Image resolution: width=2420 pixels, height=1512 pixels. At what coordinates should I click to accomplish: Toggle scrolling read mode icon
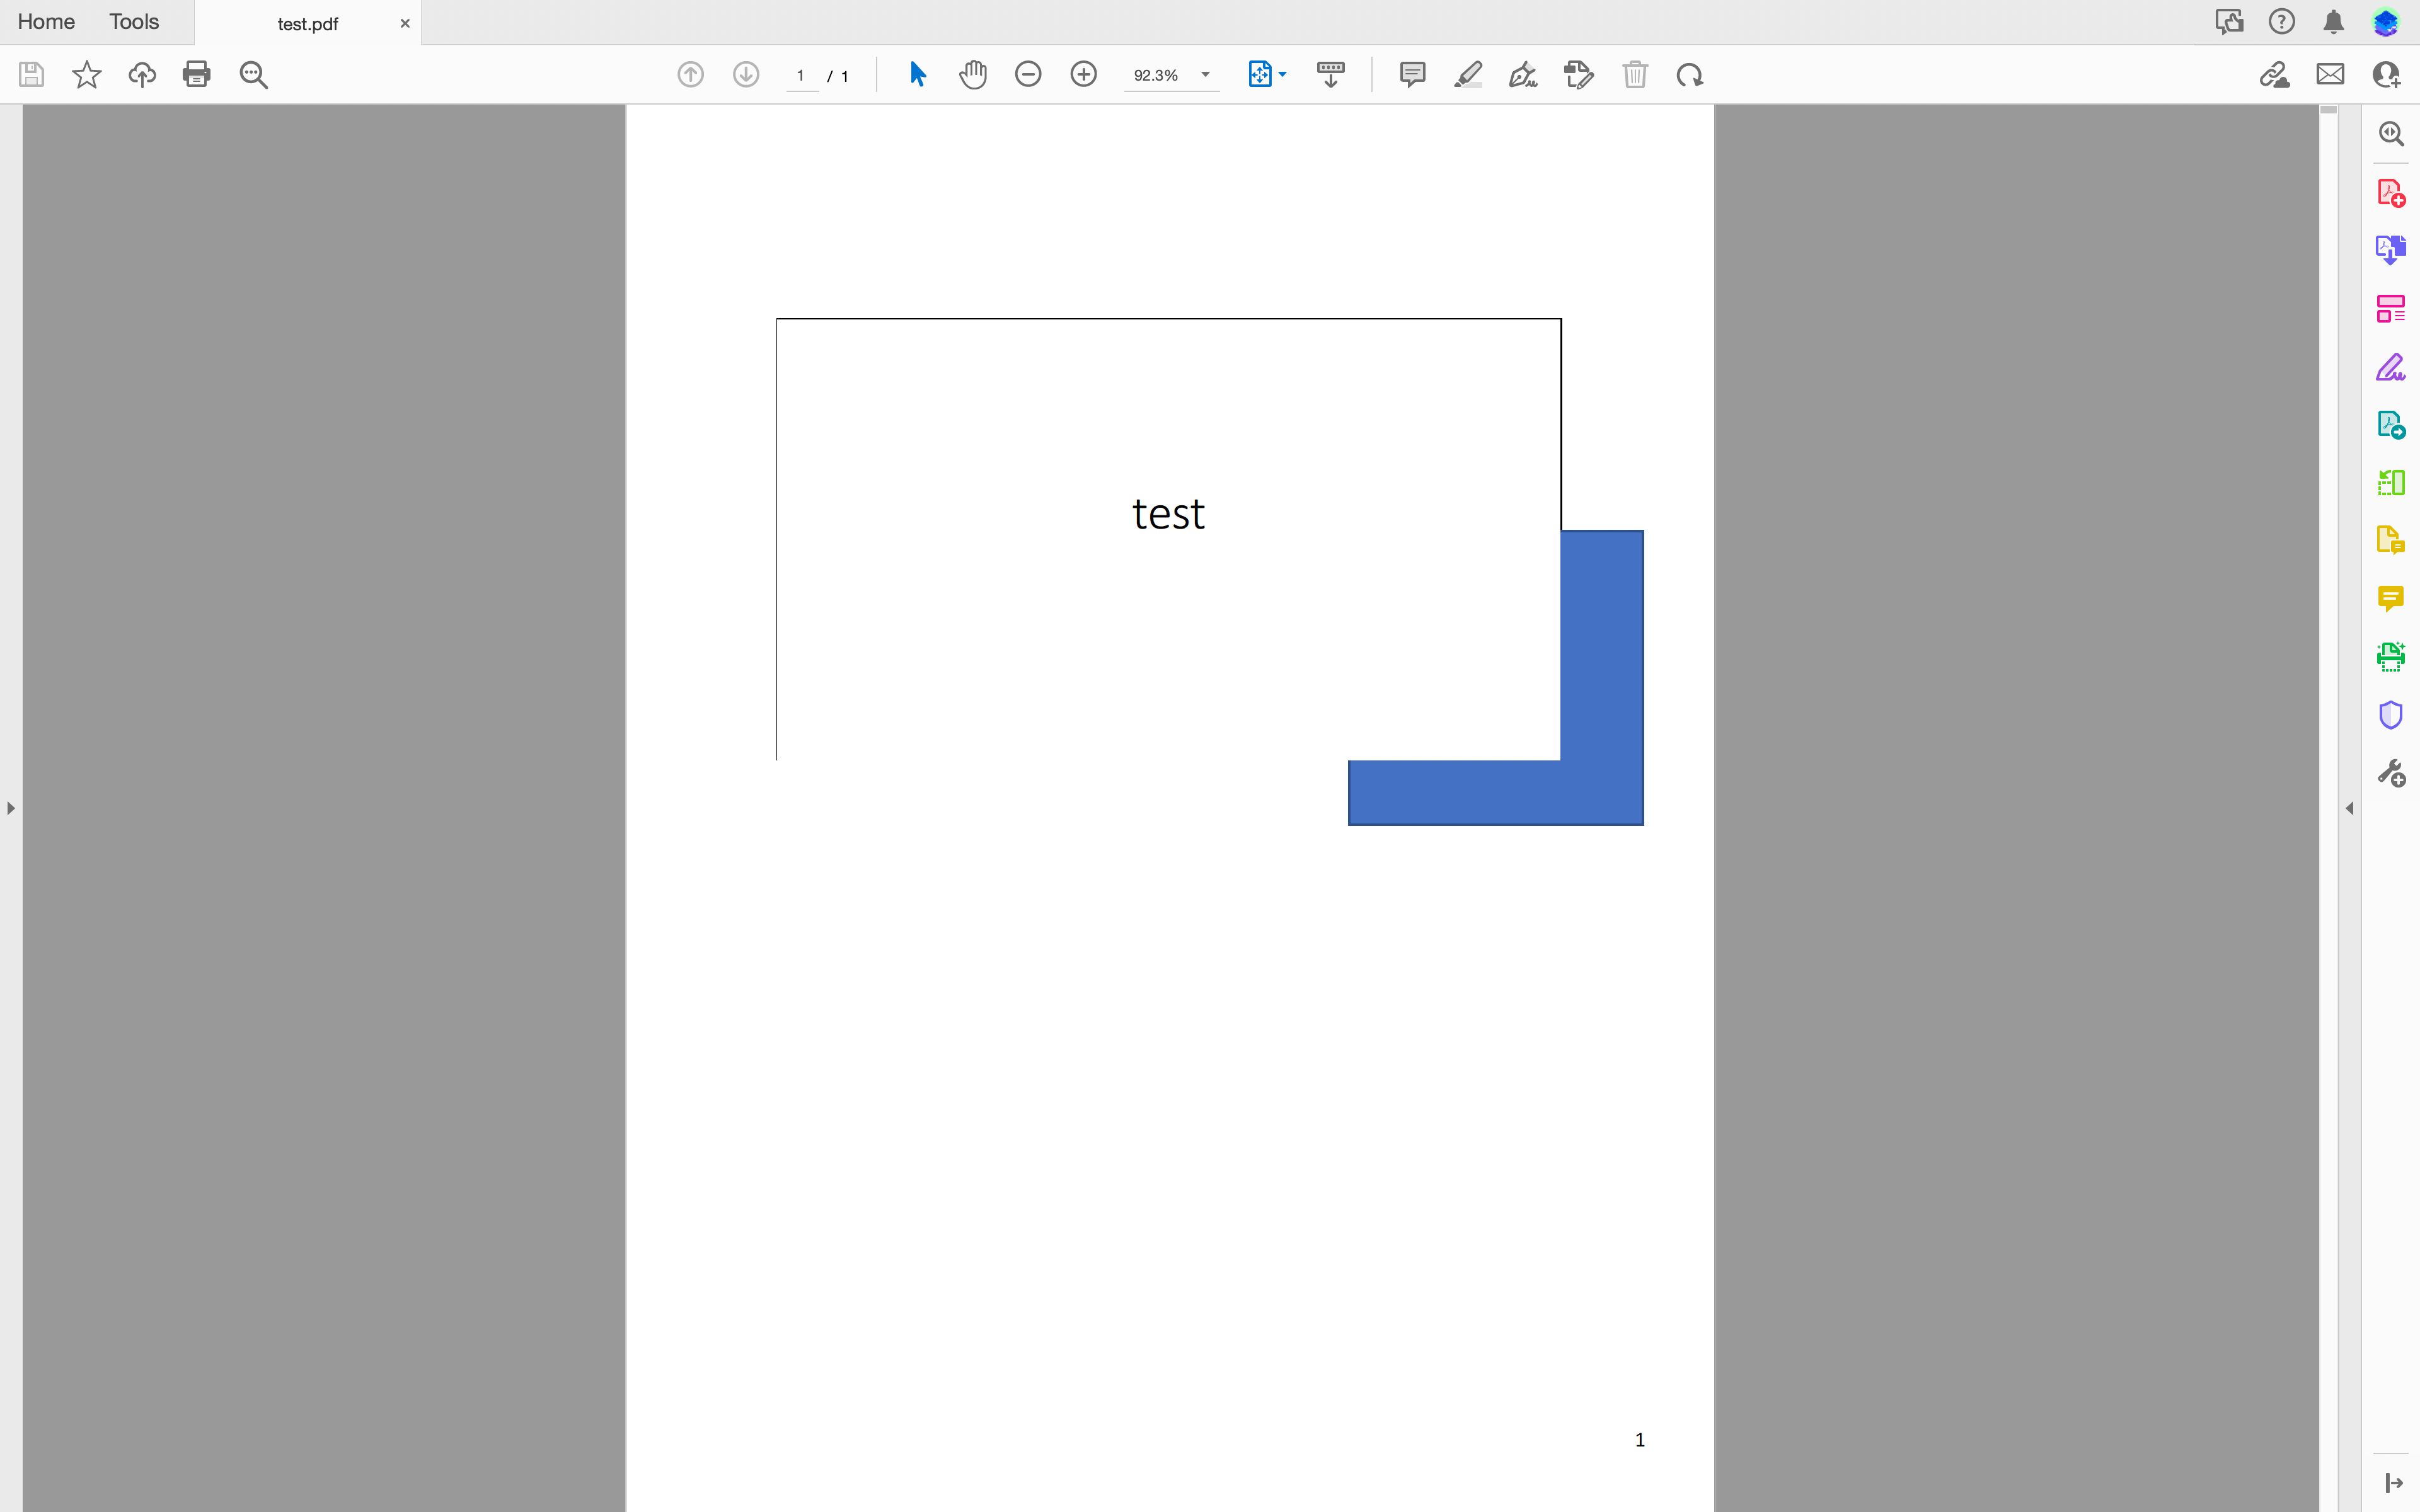(1330, 74)
